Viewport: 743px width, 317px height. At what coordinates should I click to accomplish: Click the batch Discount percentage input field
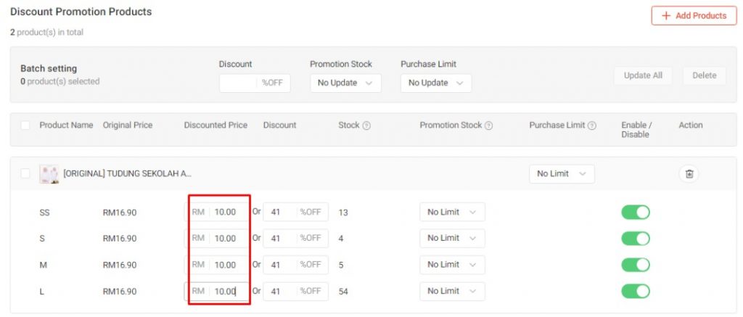(238, 83)
